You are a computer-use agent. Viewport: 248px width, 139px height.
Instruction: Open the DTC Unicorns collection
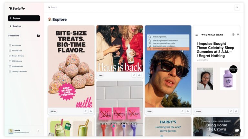coord(17,61)
